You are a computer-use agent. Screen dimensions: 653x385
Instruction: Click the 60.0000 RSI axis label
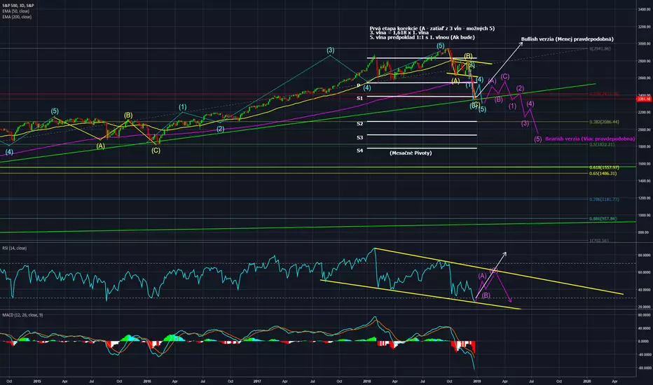pos(644,272)
